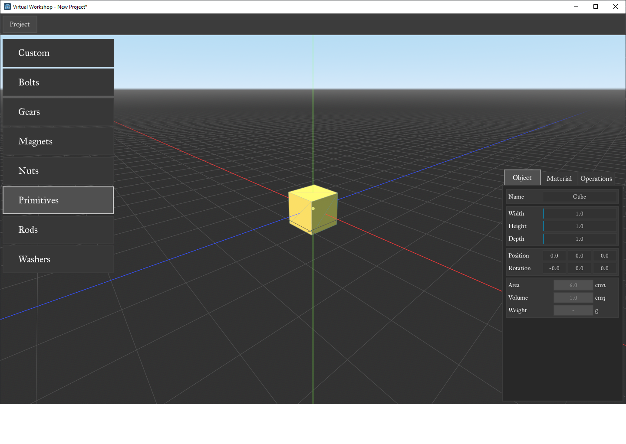Image resolution: width=626 pixels, height=444 pixels.
Task: Close the Virtual Workshop window
Action: pyautogui.click(x=616, y=7)
